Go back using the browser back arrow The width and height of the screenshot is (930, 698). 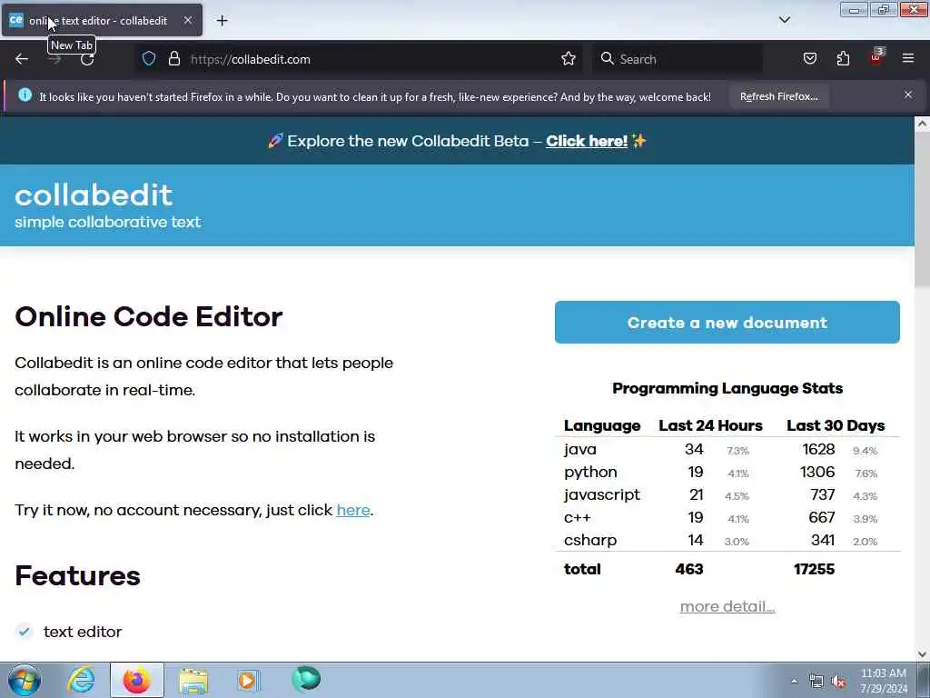22,59
